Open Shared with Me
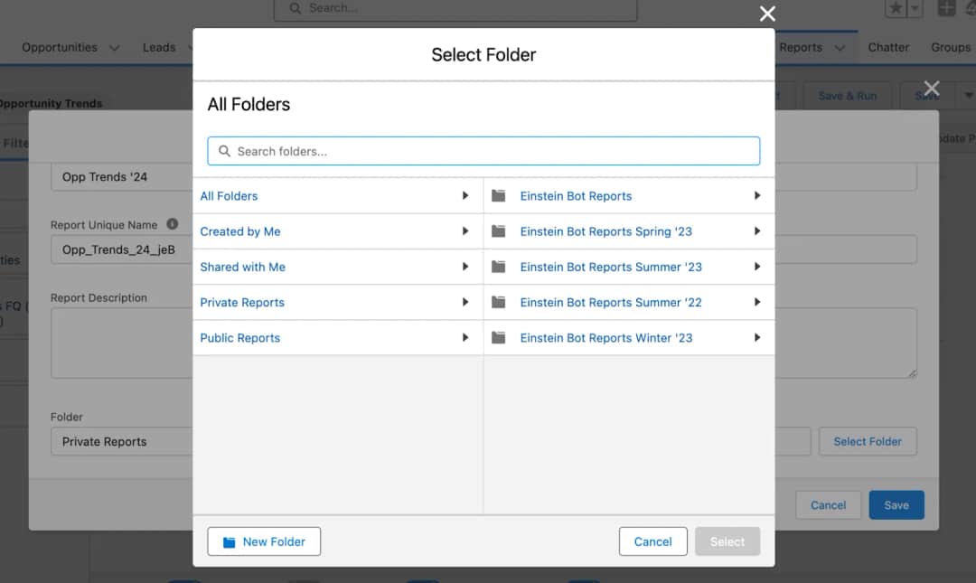The height and width of the screenshot is (583, 976). click(x=338, y=267)
